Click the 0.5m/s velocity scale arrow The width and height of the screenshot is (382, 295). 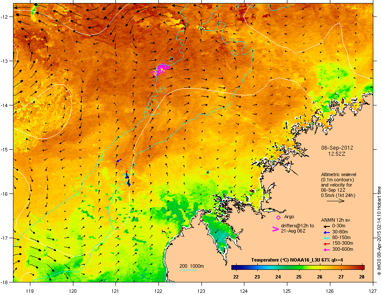[x=336, y=201]
